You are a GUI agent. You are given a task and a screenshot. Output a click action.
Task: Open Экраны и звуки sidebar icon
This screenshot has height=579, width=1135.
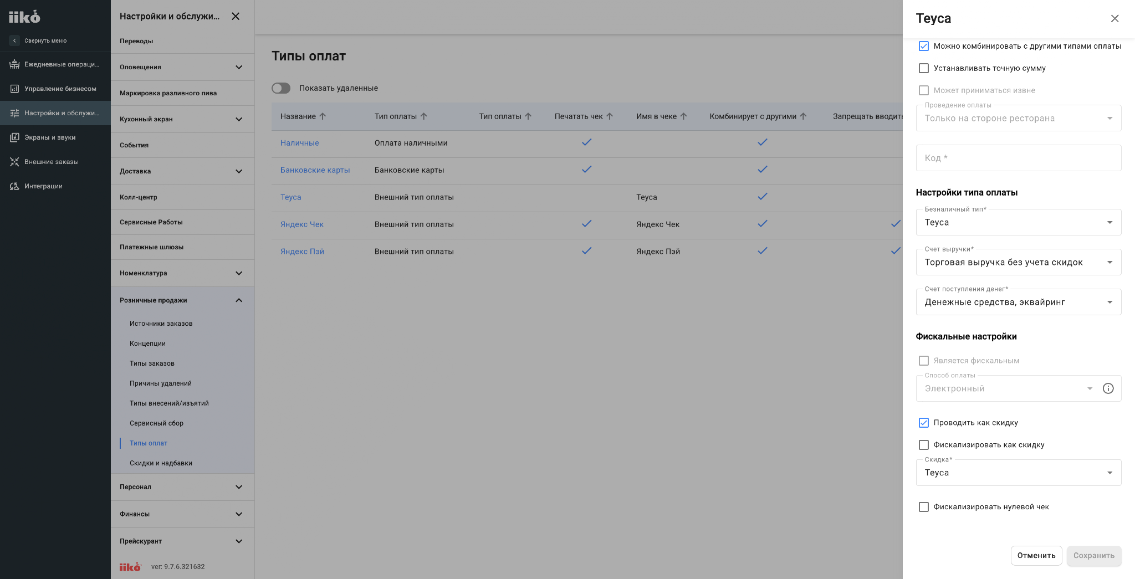tap(14, 137)
